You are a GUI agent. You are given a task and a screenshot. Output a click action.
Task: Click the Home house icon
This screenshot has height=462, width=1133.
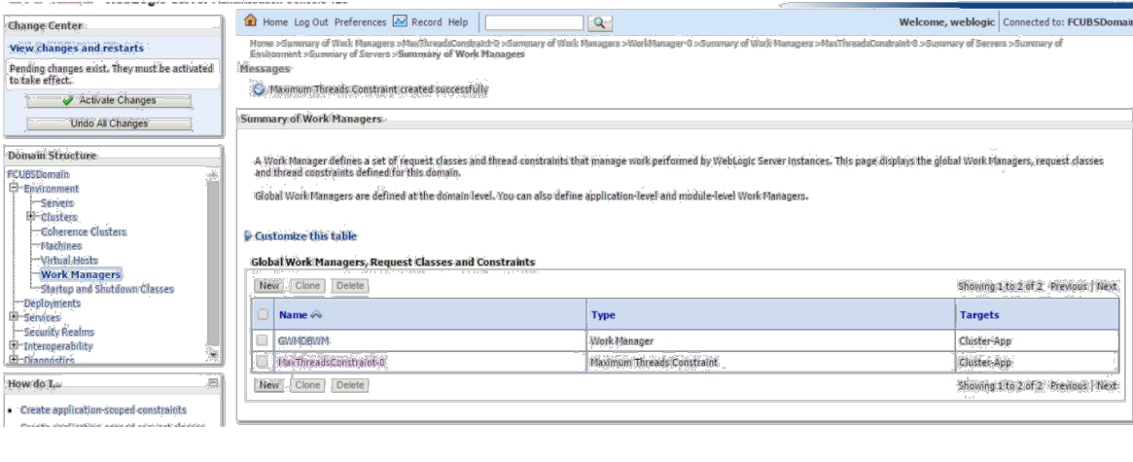click(251, 21)
